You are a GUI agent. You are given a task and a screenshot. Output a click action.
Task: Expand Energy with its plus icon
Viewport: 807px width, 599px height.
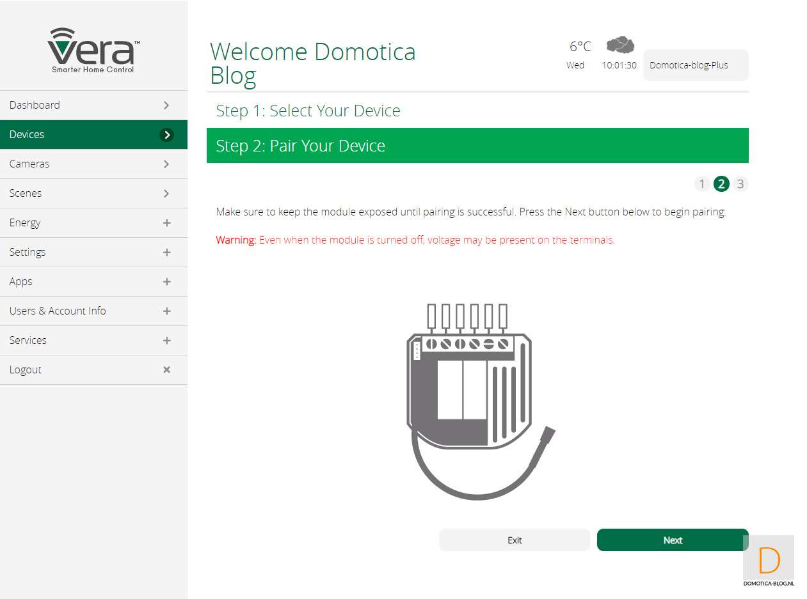tap(166, 223)
